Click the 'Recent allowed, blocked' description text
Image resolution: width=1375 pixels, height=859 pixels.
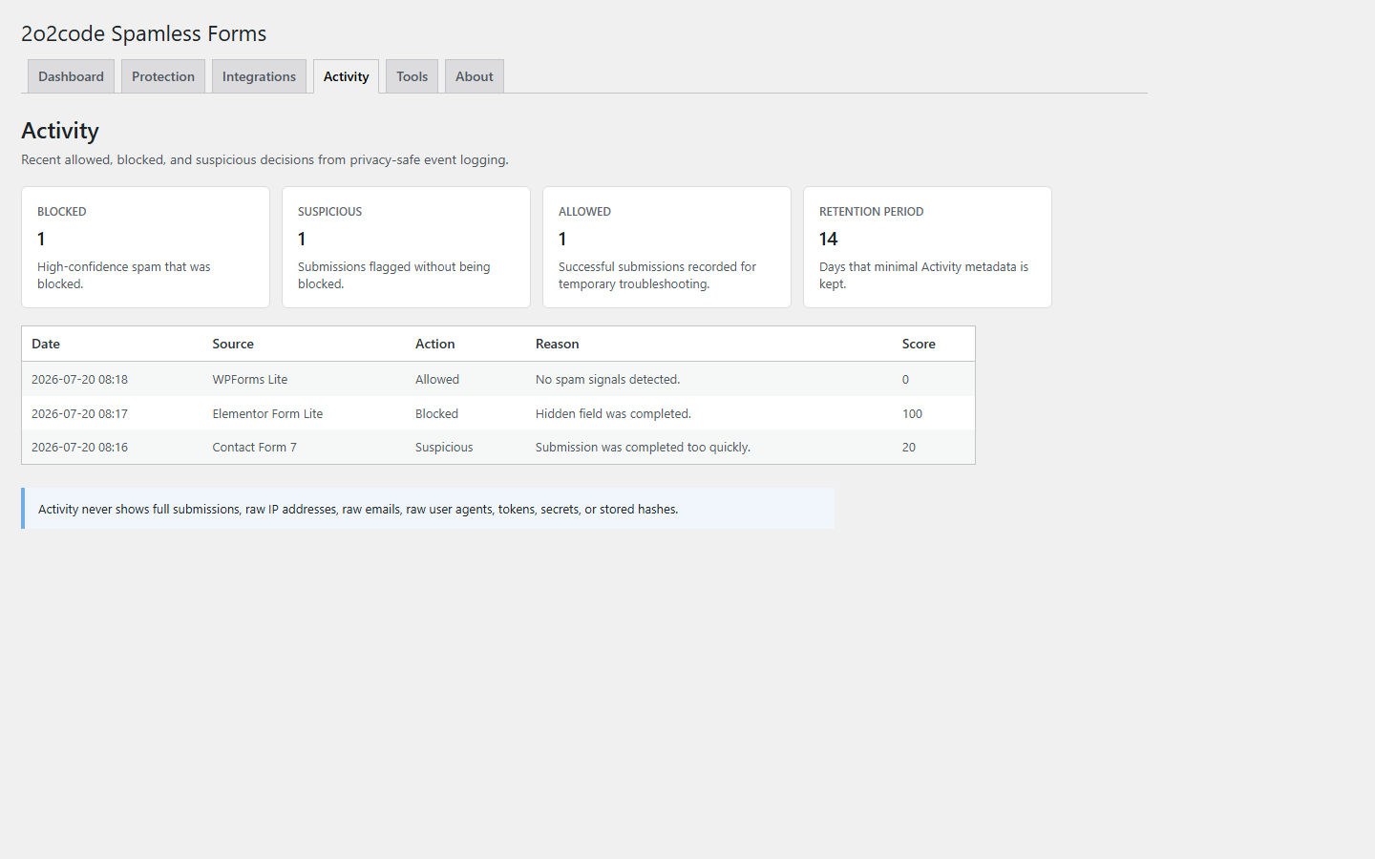point(264,159)
